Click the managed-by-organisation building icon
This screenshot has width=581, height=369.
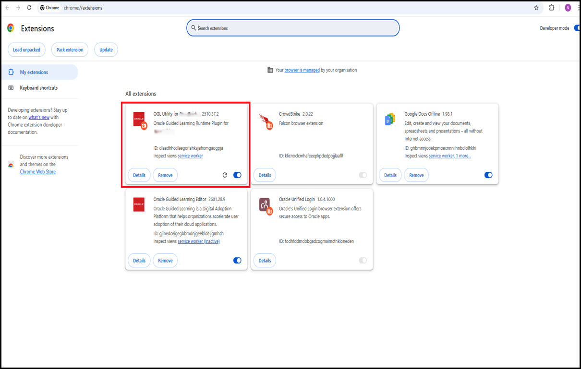point(270,70)
